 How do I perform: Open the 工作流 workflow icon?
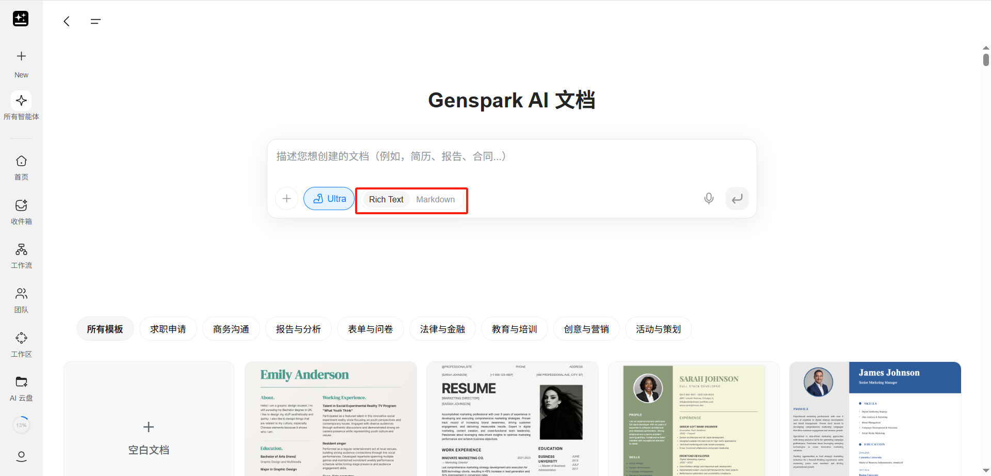(21, 250)
